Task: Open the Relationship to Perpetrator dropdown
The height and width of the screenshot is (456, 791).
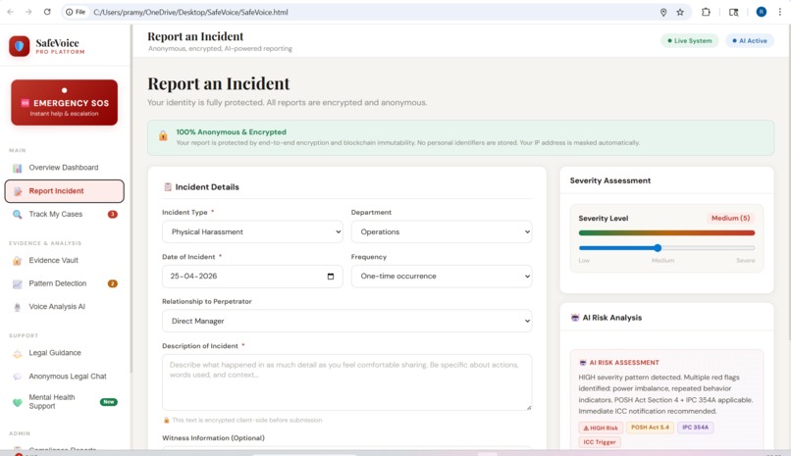Action: [346, 321]
